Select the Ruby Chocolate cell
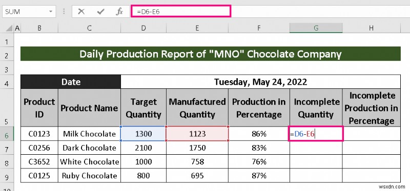The height and width of the screenshot is (191, 410). 89,176
